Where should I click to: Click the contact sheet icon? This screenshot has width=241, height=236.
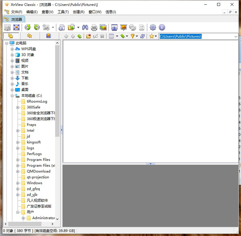pyautogui.click(x=142, y=27)
